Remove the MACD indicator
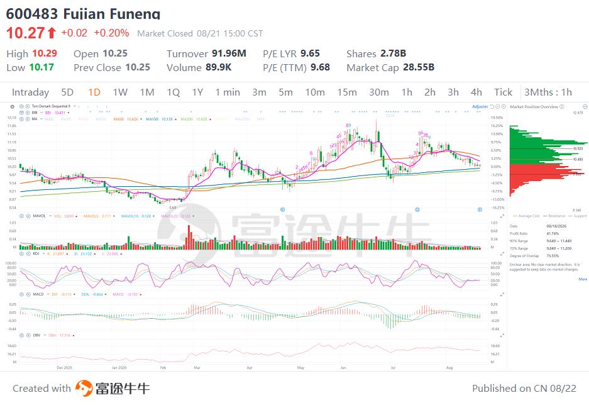The image size is (589, 405). tap(28, 294)
